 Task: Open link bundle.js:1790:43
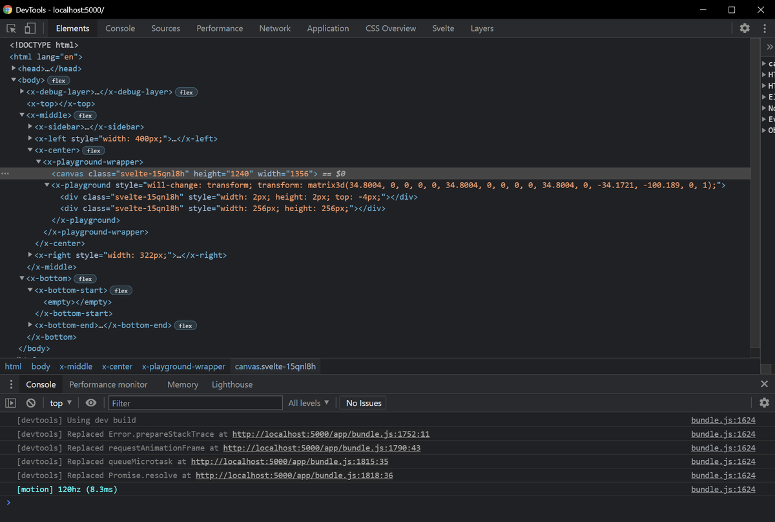[322, 448]
